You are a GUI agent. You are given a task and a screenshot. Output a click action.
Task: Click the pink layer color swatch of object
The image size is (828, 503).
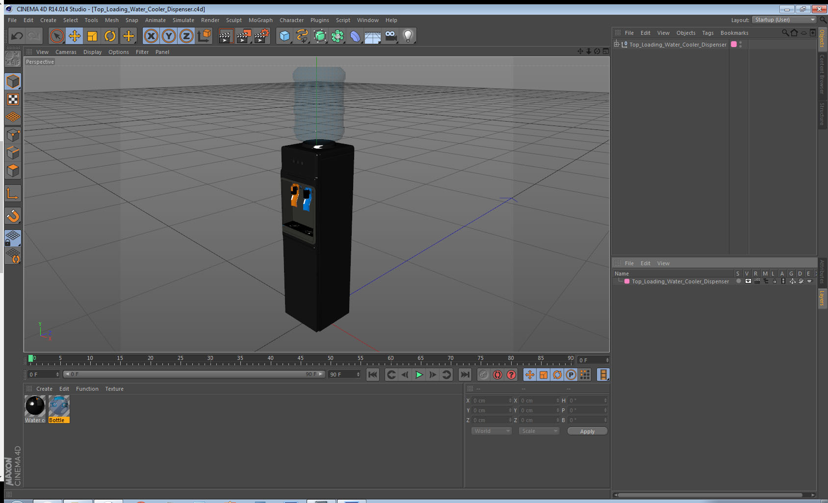point(734,44)
